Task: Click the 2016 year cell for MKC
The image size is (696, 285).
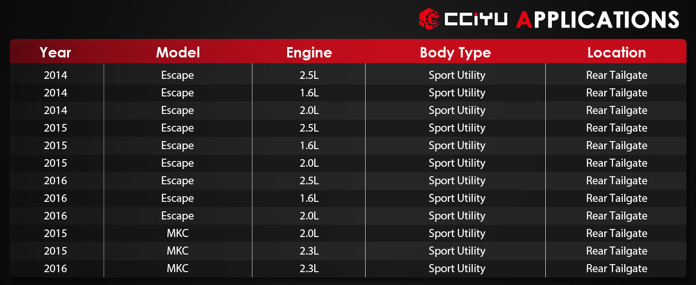Action: [56, 268]
